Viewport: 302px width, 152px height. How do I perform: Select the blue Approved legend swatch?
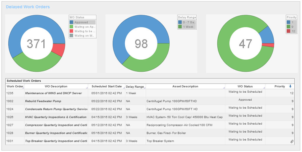(x=71, y=22)
